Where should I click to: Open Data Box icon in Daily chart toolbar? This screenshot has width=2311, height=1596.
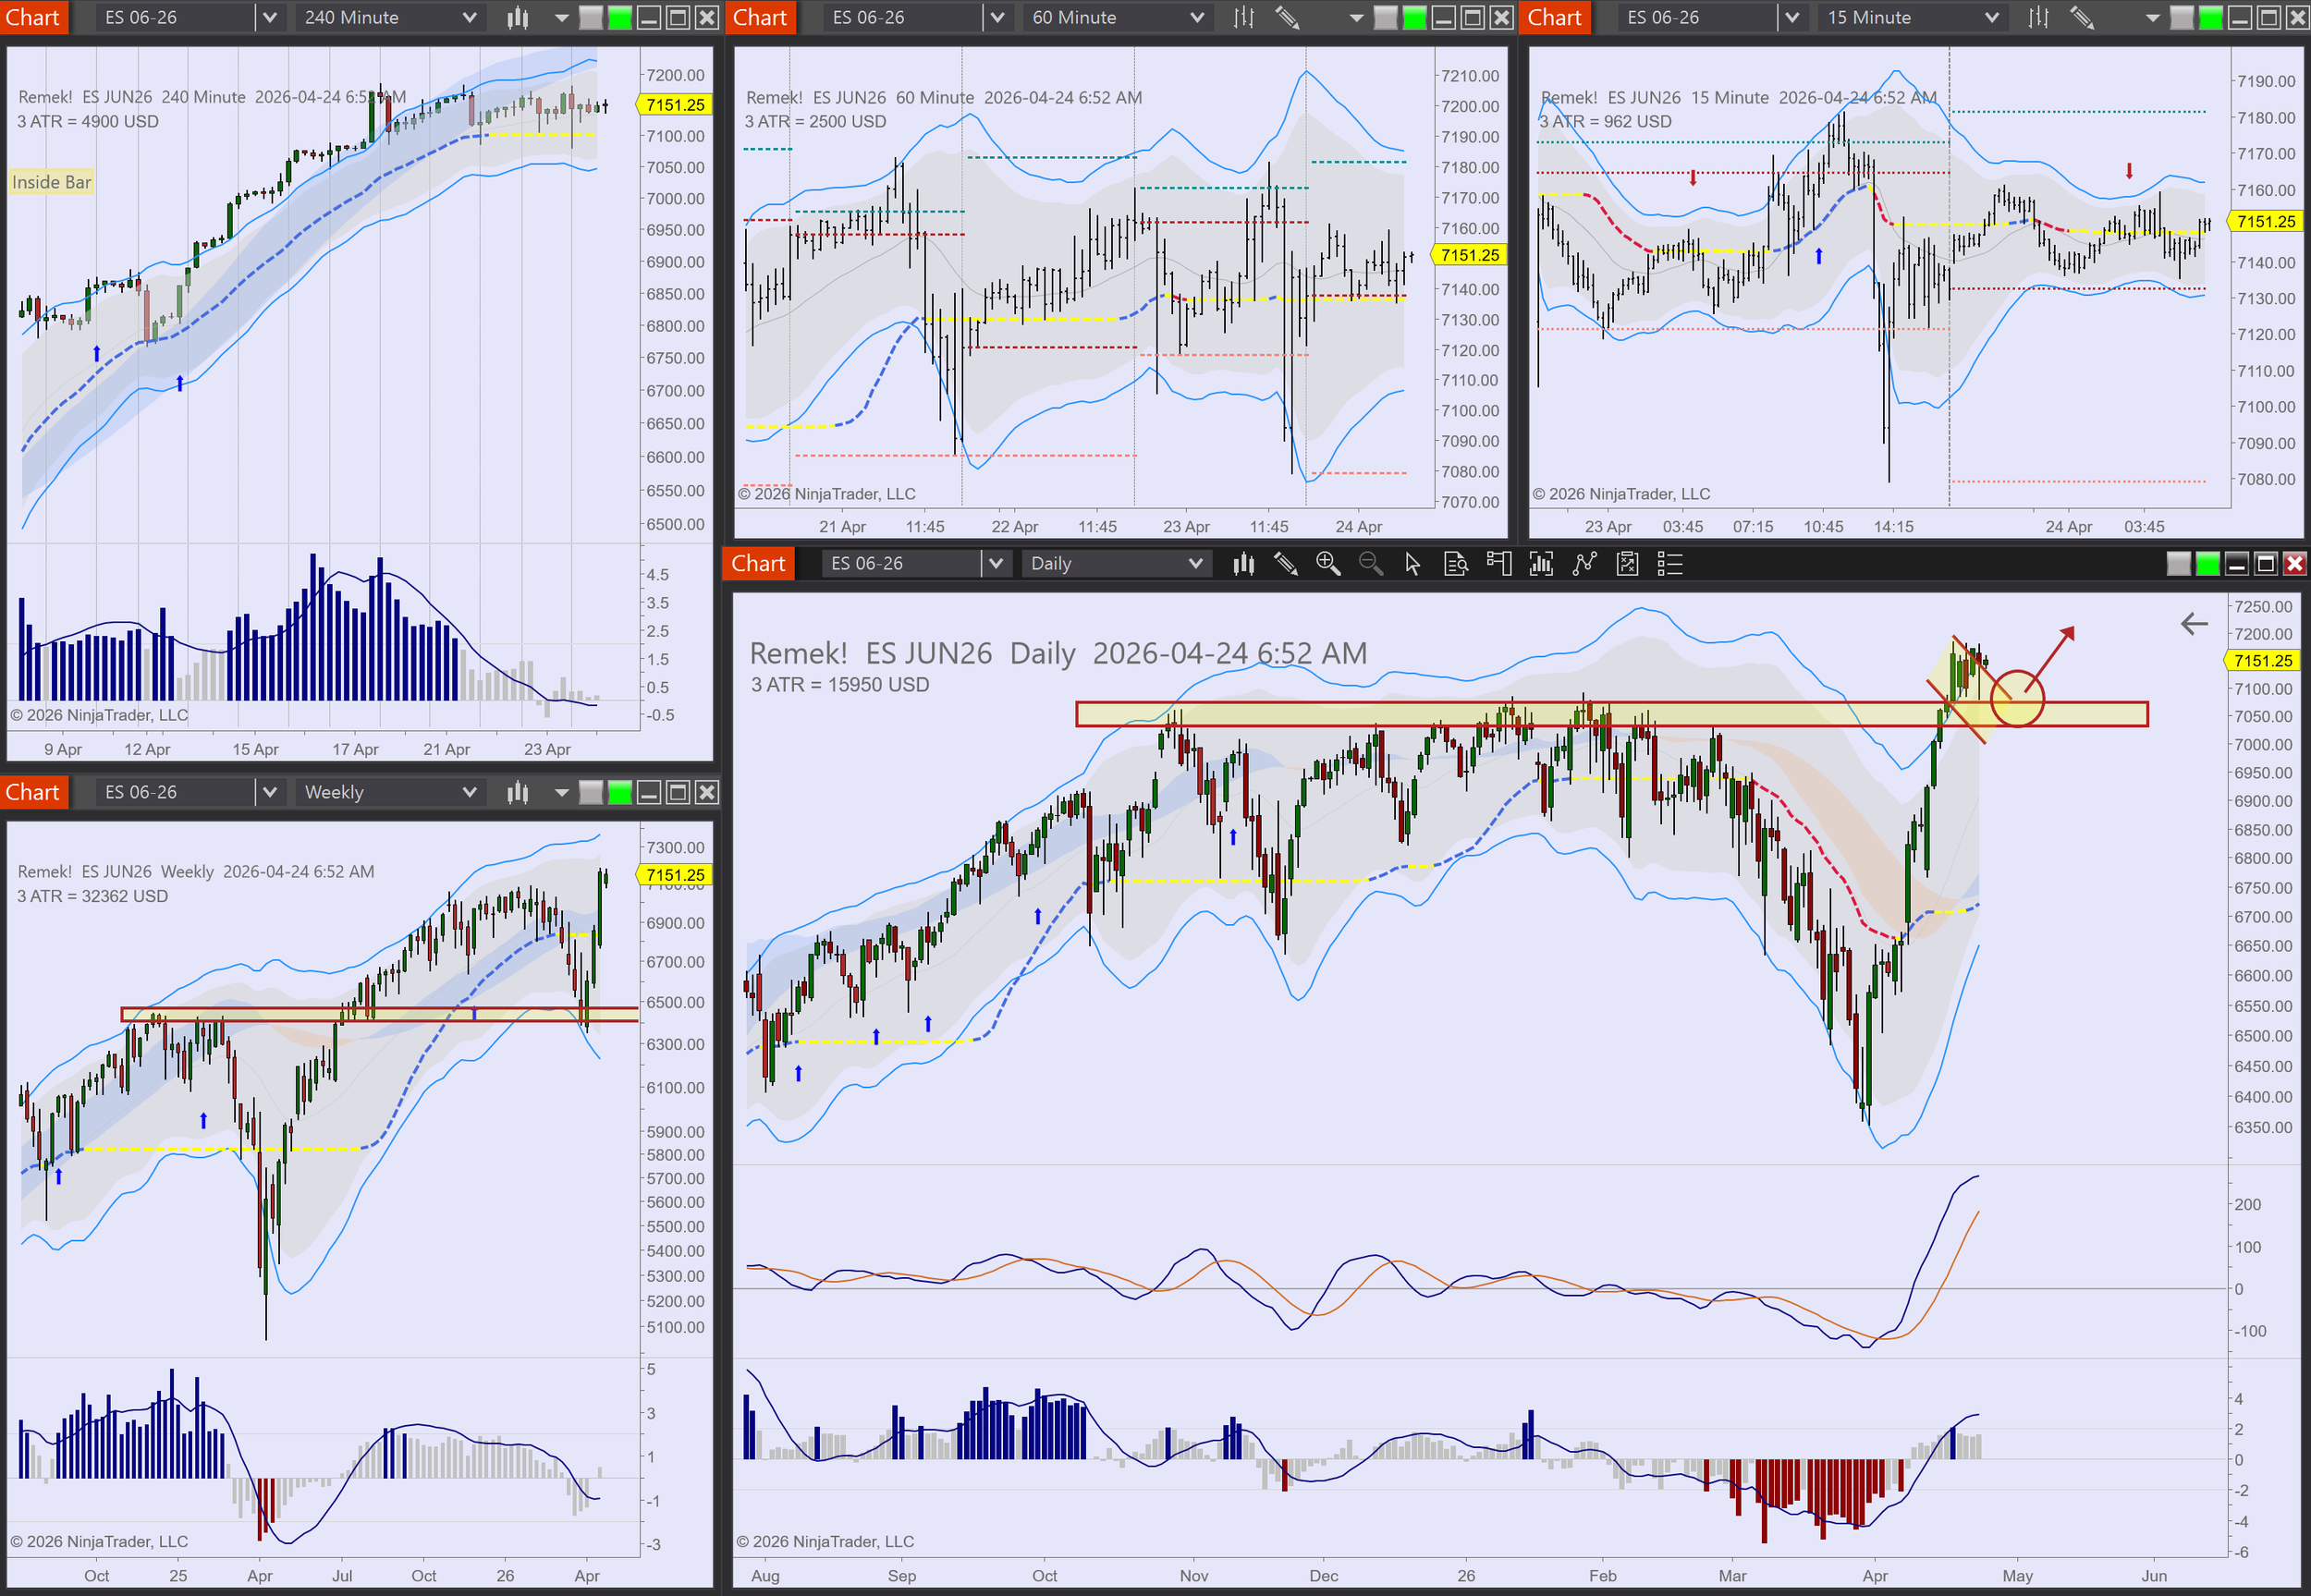click(x=1455, y=564)
